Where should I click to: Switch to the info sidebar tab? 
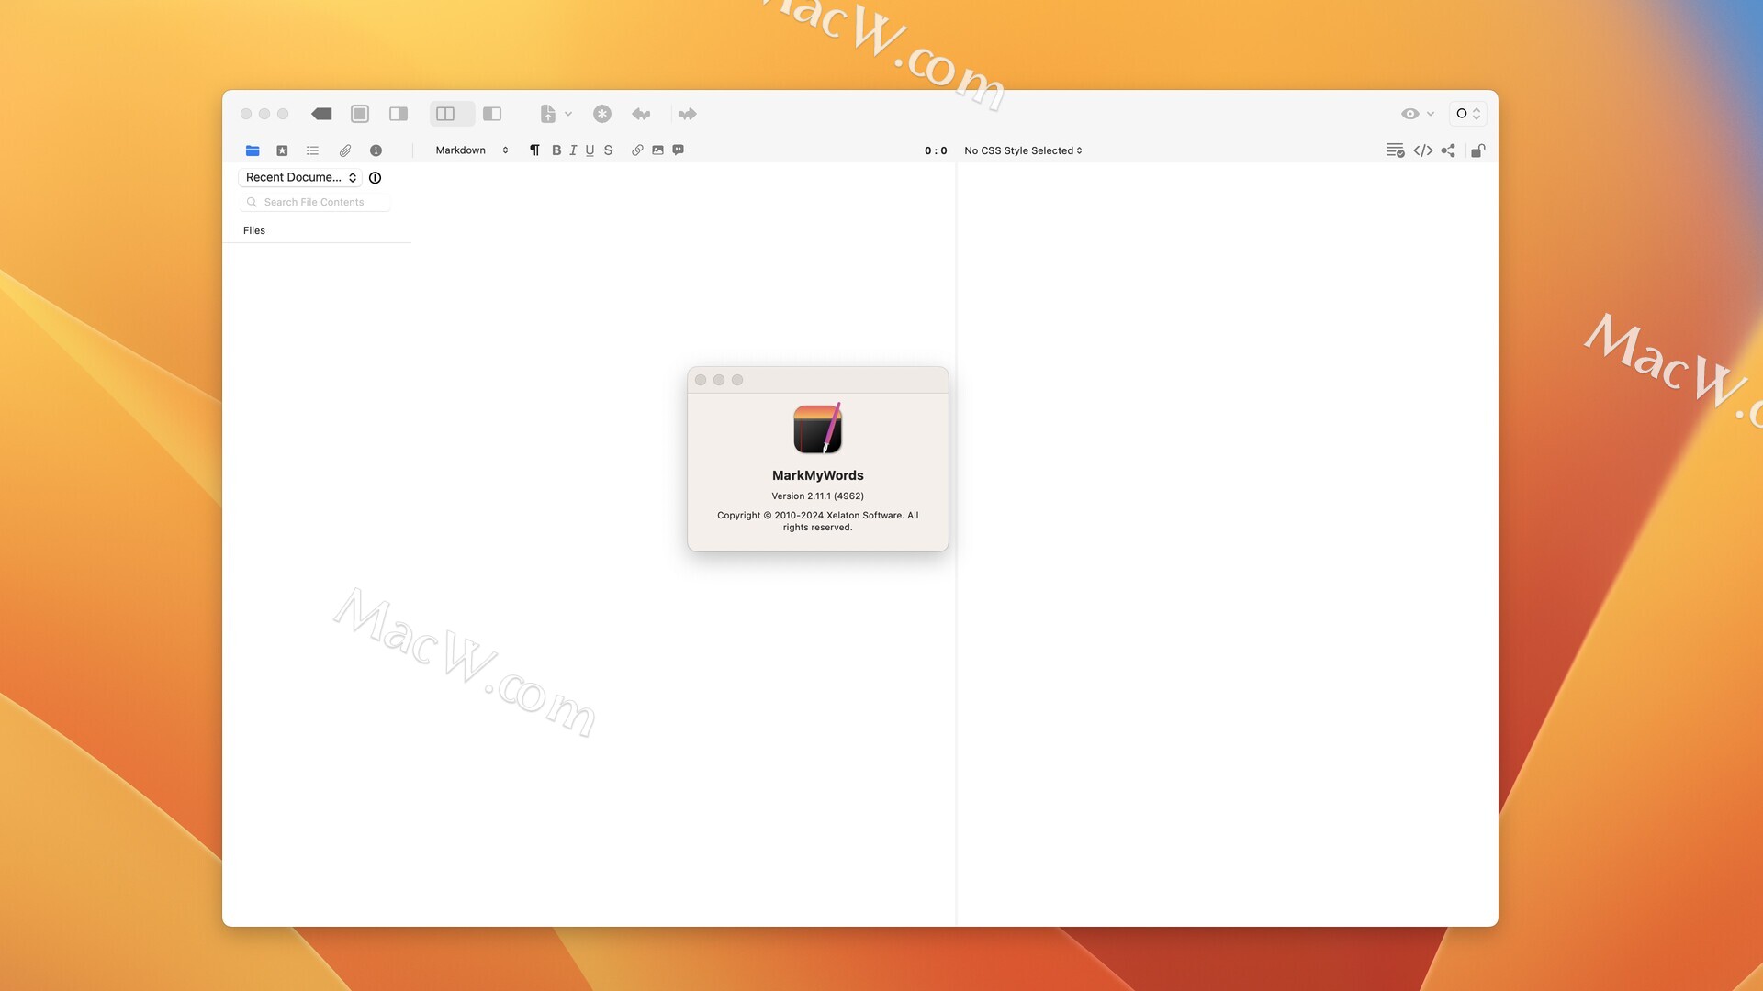376,150
